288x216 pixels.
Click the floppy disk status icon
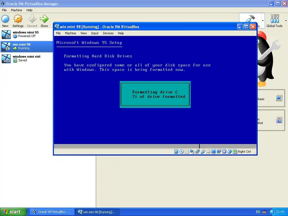click(x=187, y=152)
